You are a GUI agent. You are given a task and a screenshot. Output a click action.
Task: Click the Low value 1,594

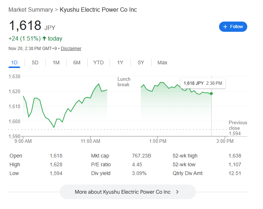point(56,173)
